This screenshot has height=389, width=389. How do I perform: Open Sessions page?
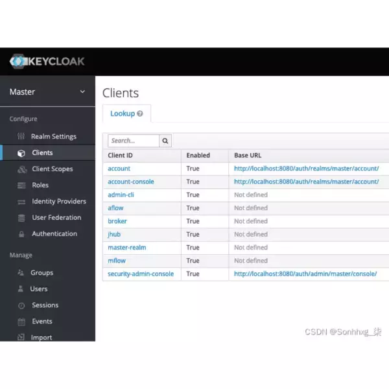[x=45, y=305]
